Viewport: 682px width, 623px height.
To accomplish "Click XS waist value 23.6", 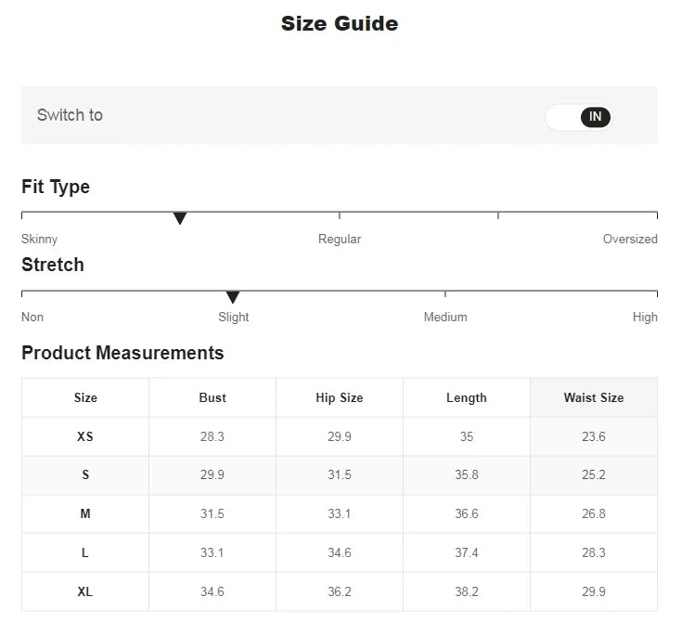I will [594, 436].
